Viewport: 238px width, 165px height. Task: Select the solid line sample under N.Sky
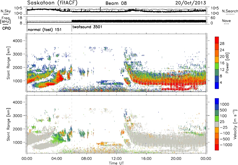coord(6,14)
